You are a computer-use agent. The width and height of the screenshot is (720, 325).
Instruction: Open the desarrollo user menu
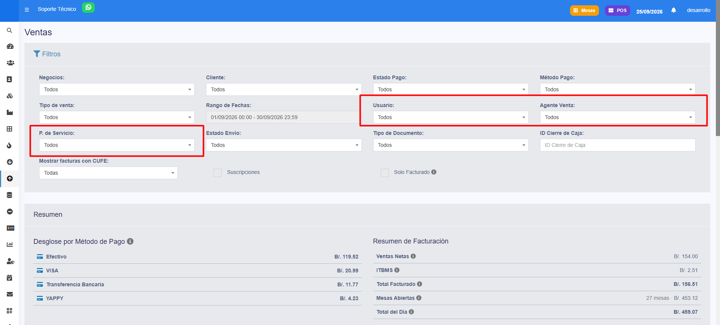(x=699, y=10)
